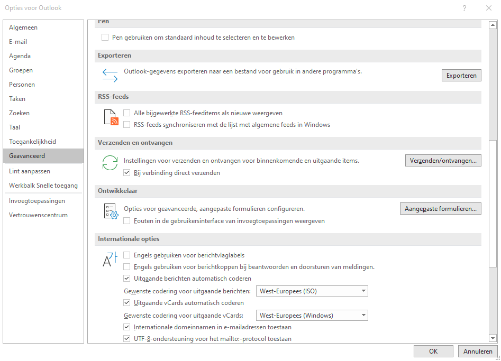The width and height of the screenshot is (501, 361).
Task: Click the Export arrows icon
Action: click(110, 76)
